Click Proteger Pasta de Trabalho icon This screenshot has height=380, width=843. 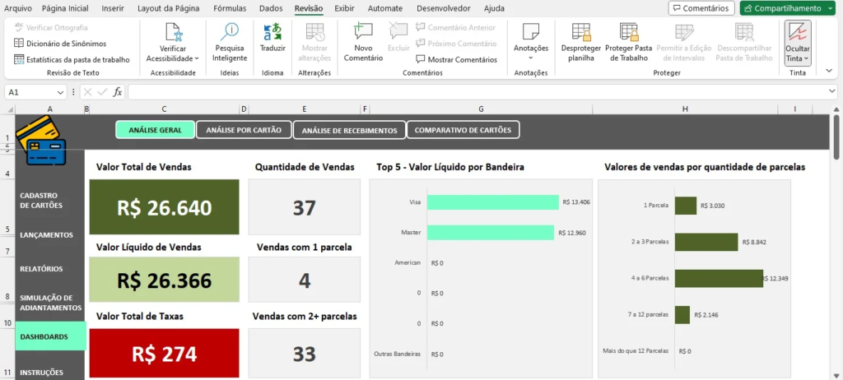click(x=628, y=33)
